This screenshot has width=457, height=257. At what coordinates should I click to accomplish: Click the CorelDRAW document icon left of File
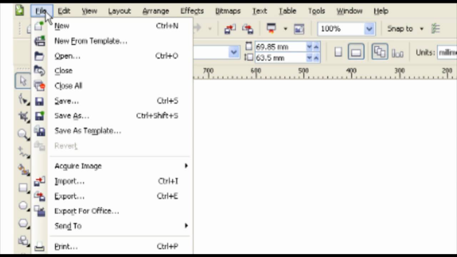[19, 11]
